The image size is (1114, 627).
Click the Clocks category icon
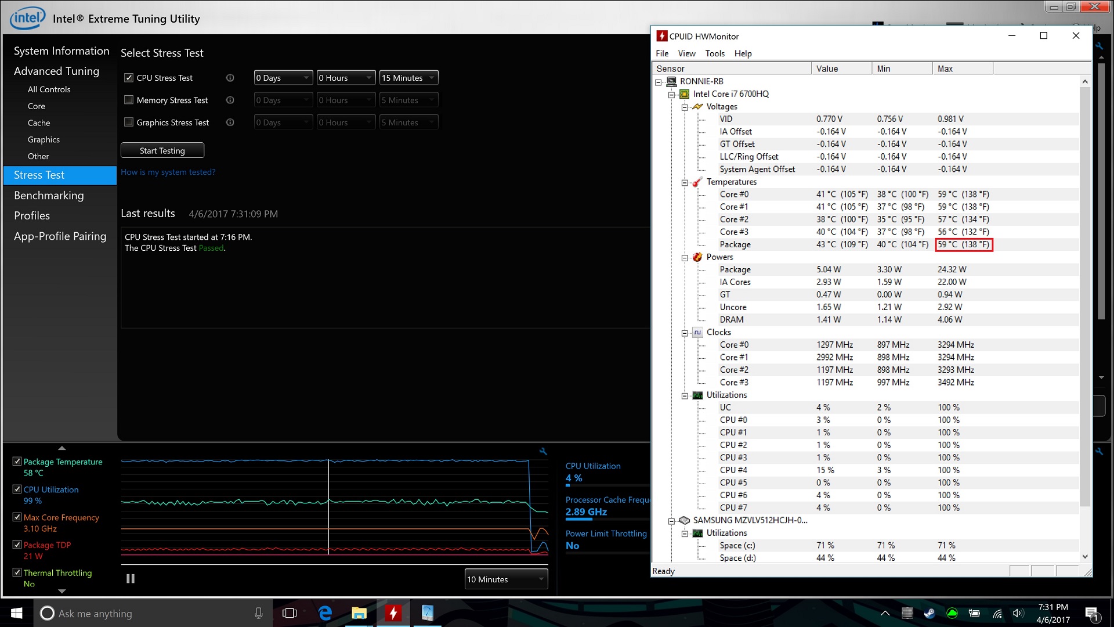[697, 333]
